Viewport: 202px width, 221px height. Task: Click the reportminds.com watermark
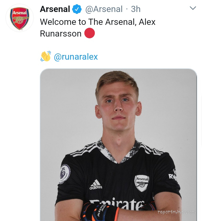pos(177,212)
